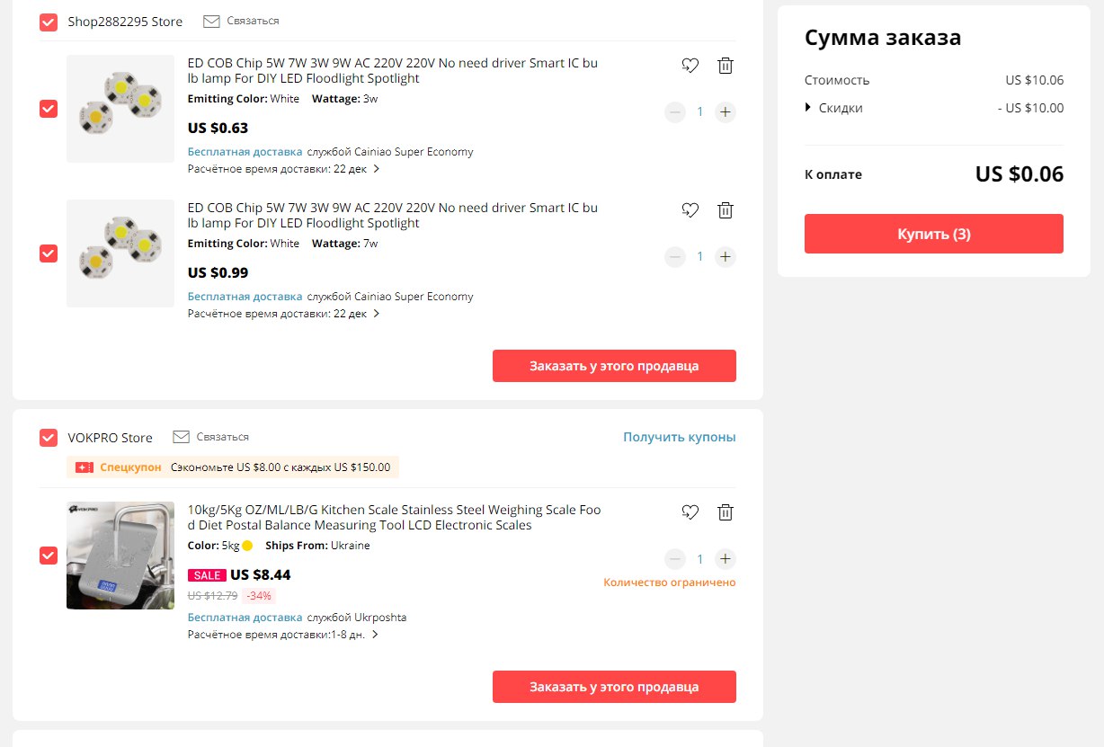Add the kitchen scale to wishlist heart

(690, 512)
